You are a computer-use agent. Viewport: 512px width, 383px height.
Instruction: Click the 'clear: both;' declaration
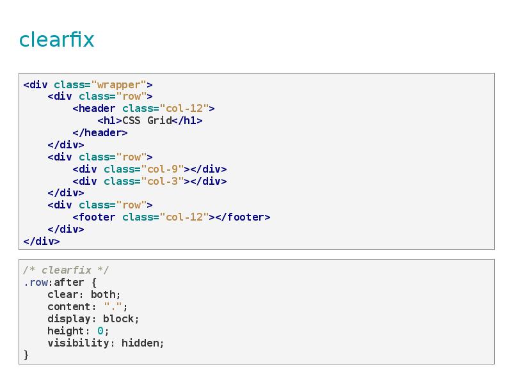84,295
